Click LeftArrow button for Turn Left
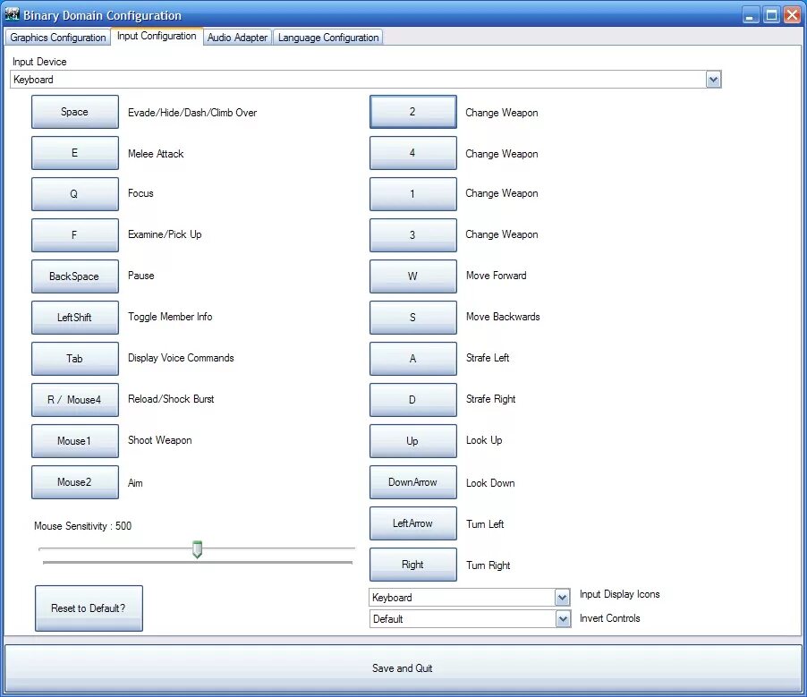 coord(412,523)
